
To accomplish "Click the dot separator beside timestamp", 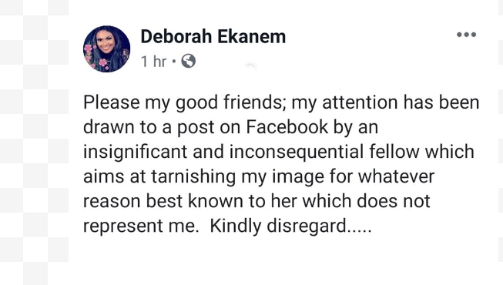I will [x=174, y=61].
